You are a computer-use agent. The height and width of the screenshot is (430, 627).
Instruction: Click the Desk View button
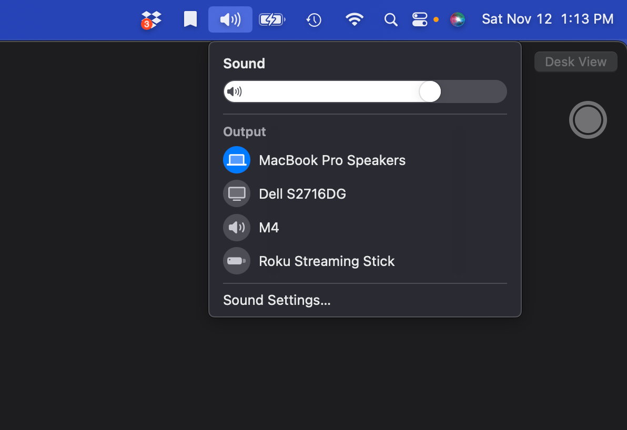pos(576,62)
